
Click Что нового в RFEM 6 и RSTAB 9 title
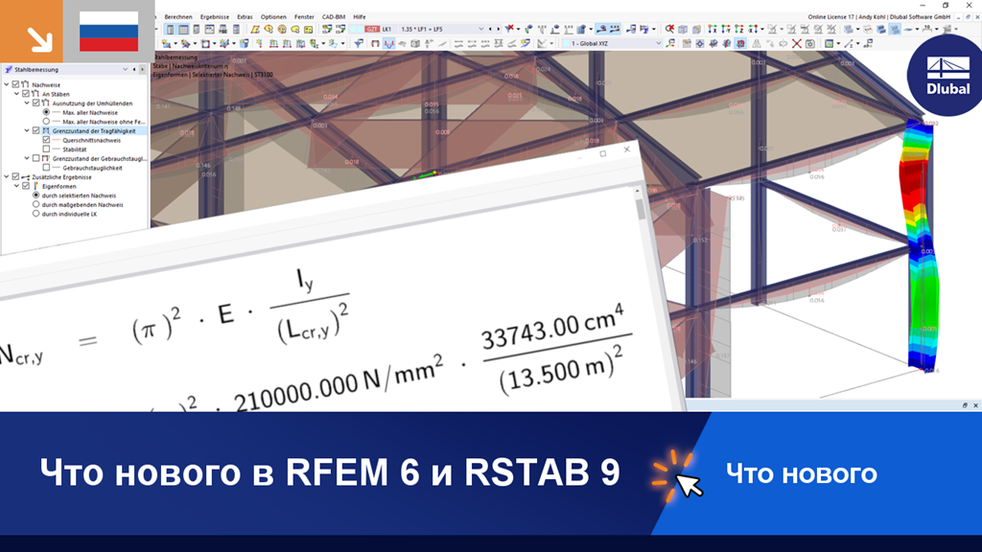click(330, 471)
